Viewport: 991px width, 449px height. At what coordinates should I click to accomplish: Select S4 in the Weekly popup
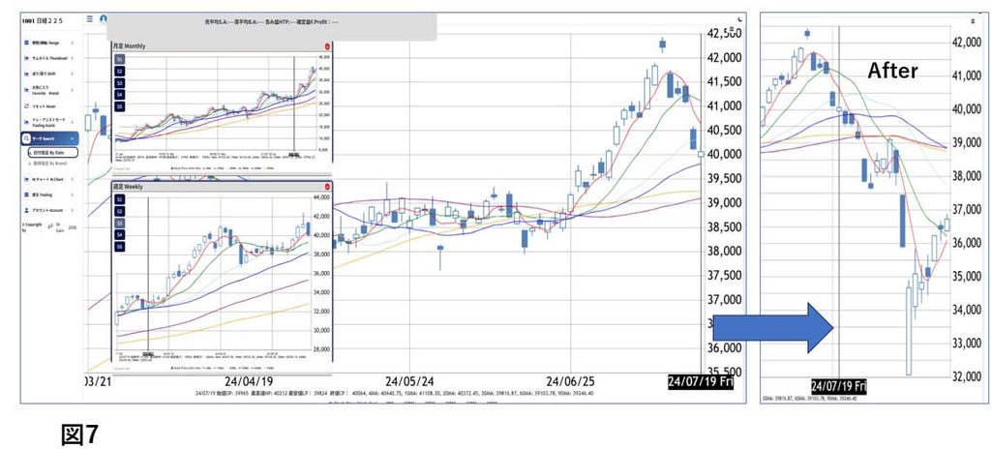pyautogui.click(x=119, y=234)
